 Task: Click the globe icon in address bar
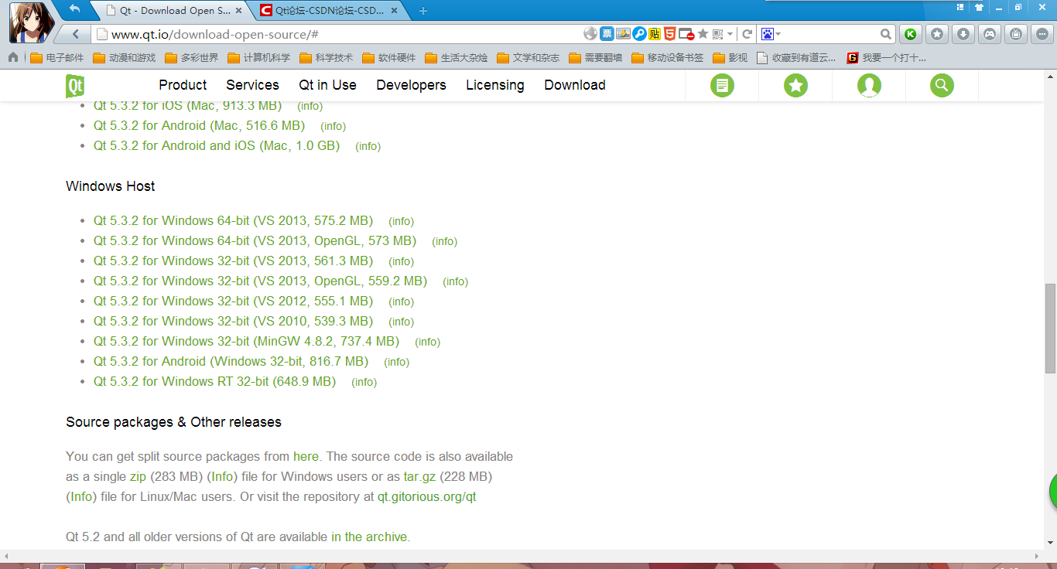tap(590, 33)
